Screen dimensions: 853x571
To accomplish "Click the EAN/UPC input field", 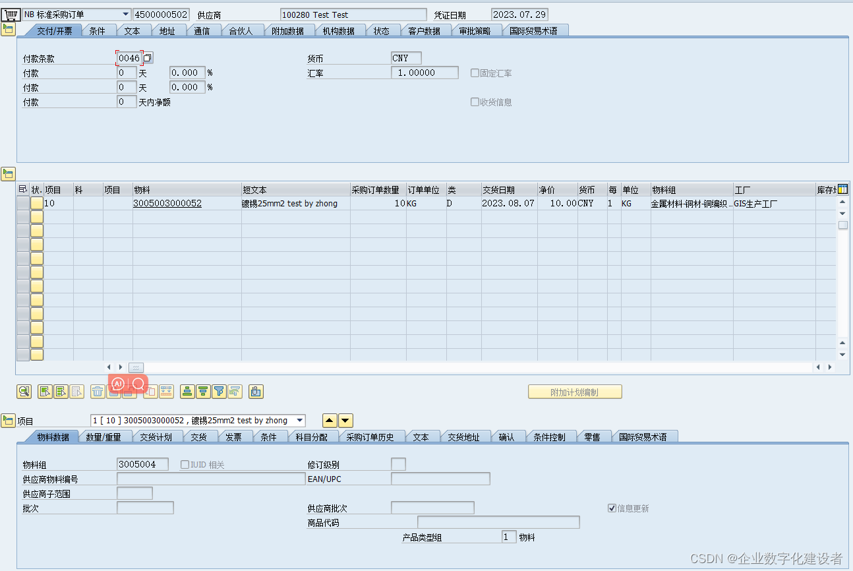I will click(440, 478).
